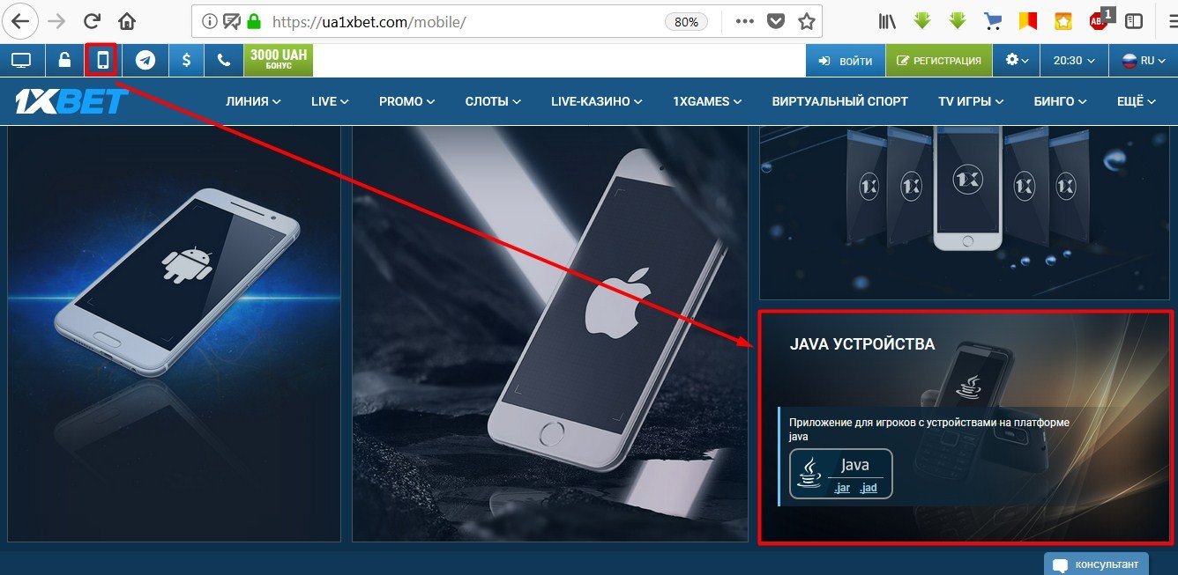Click the 3000 UAH бонус button

click(x=279, y=60)
